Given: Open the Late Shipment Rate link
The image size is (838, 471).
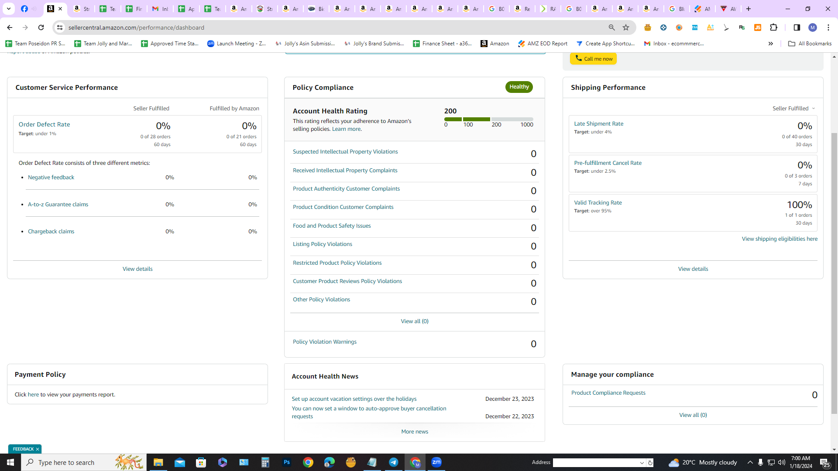Looking at the screenshot, I should [x=599, y=123].
